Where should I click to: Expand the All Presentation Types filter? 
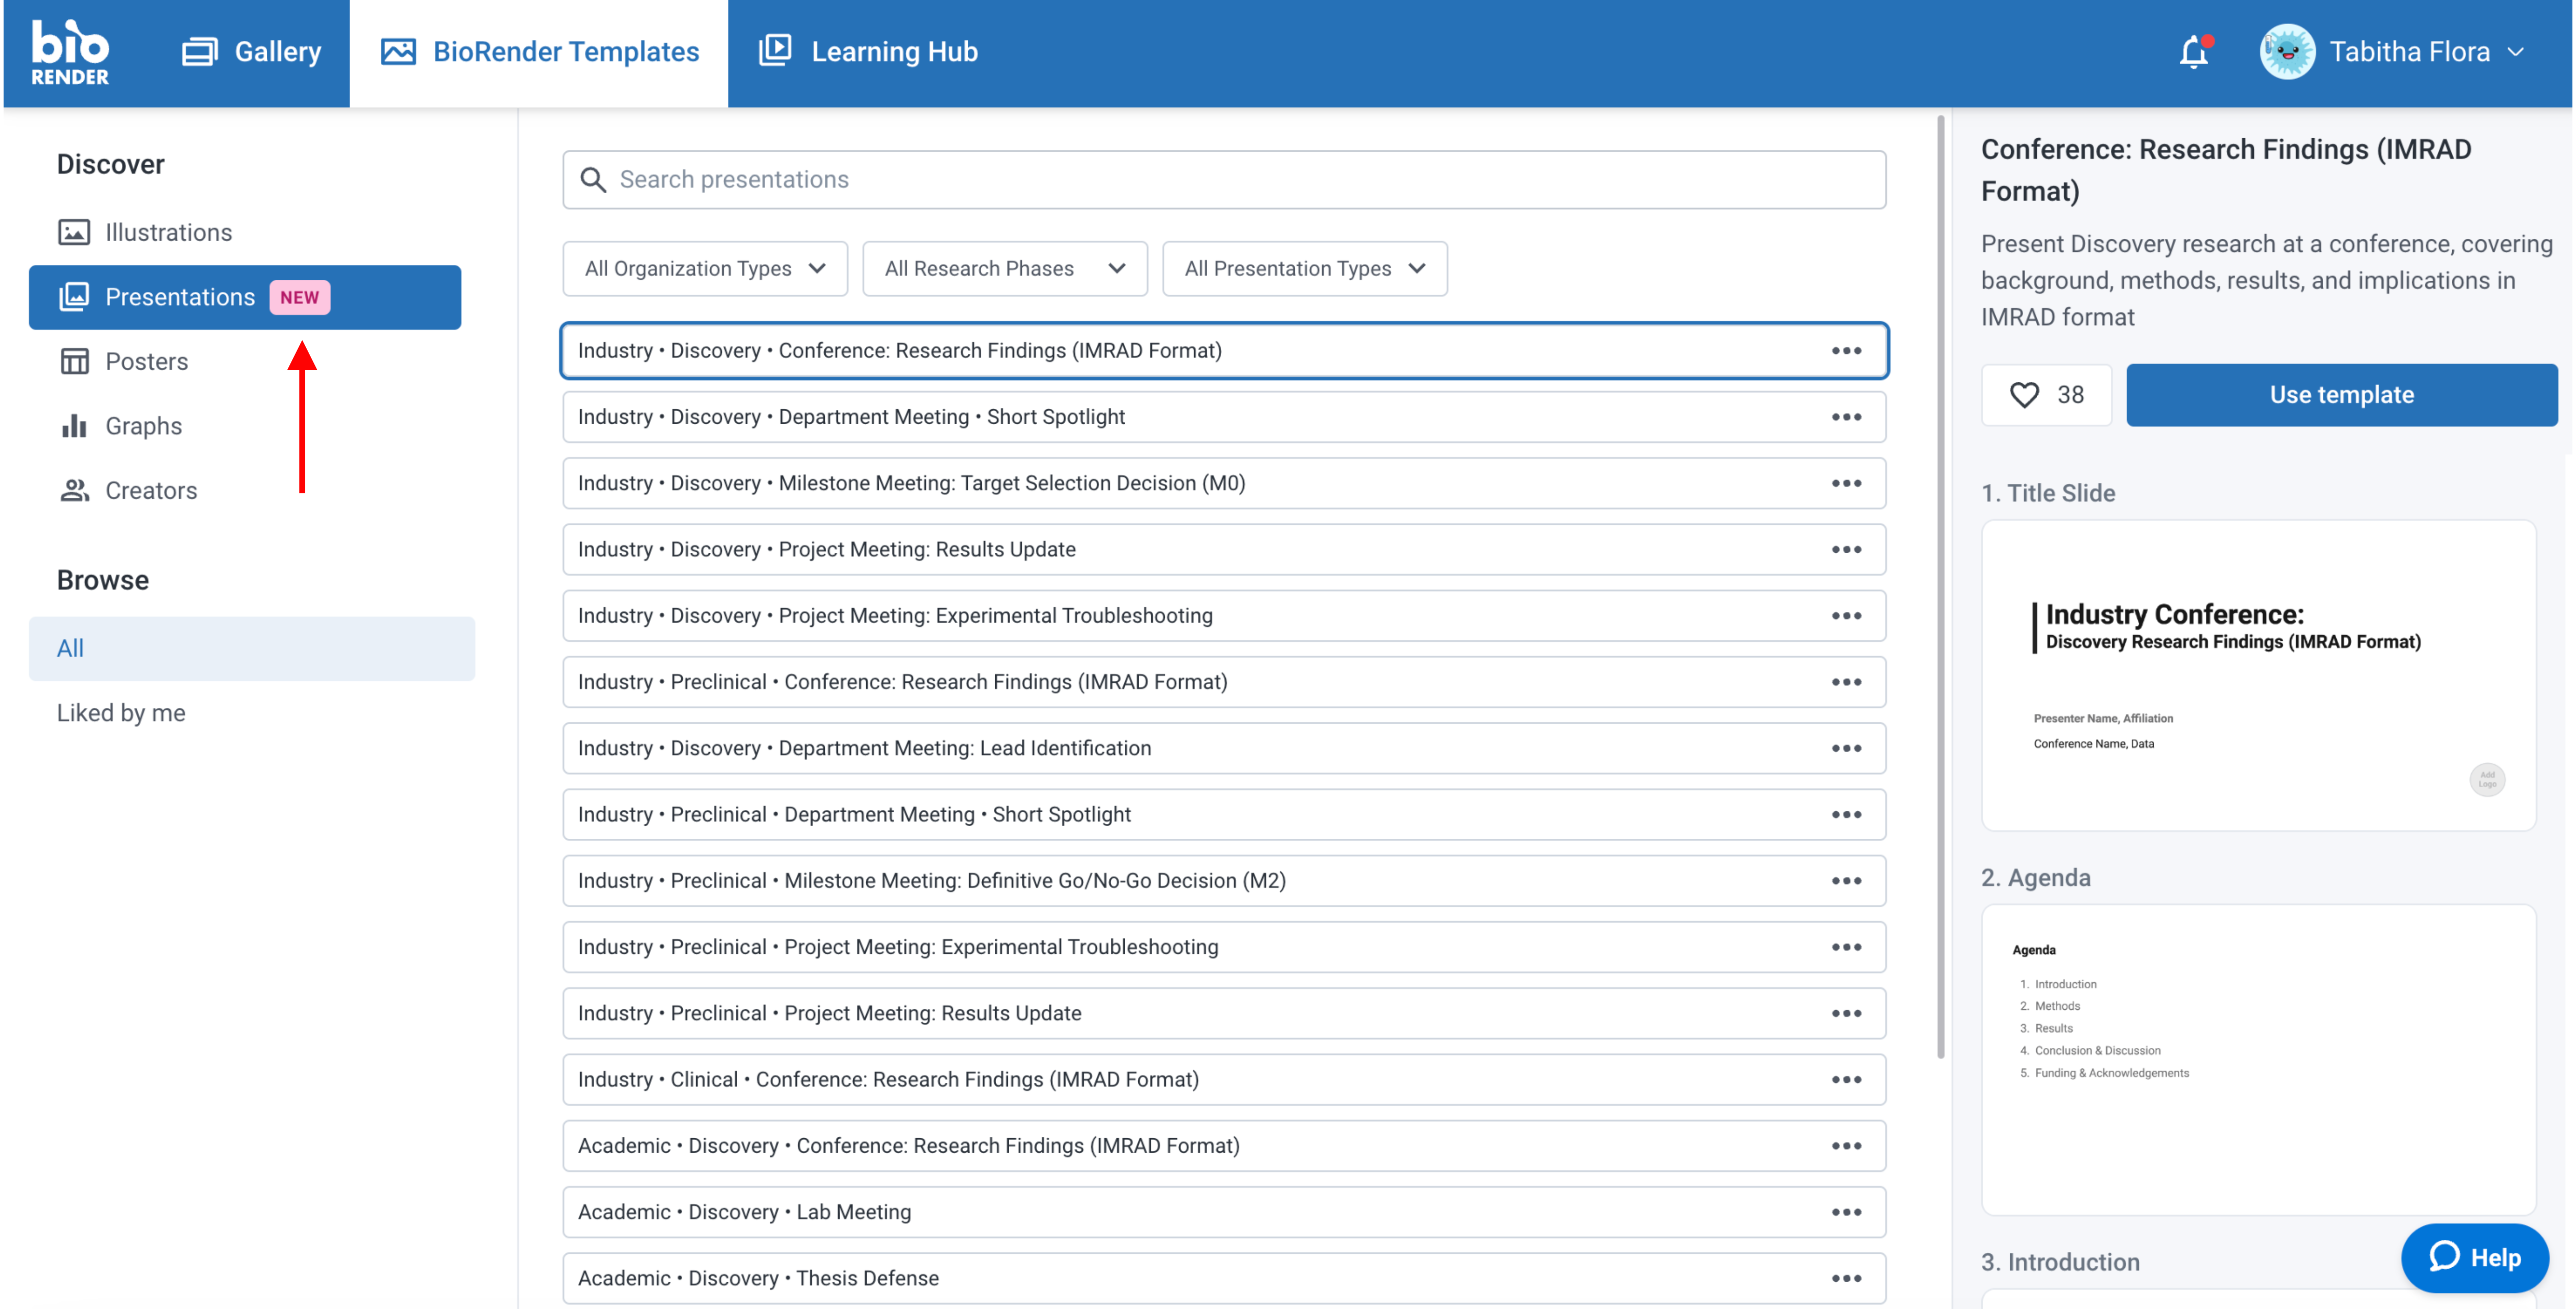[x=1304, y=269]
